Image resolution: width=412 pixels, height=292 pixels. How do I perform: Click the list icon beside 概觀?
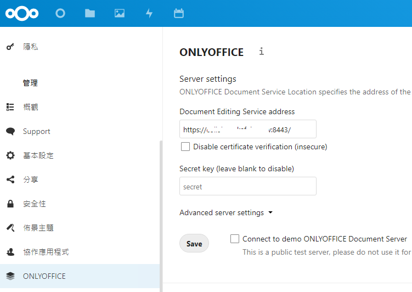click(10, 107)
